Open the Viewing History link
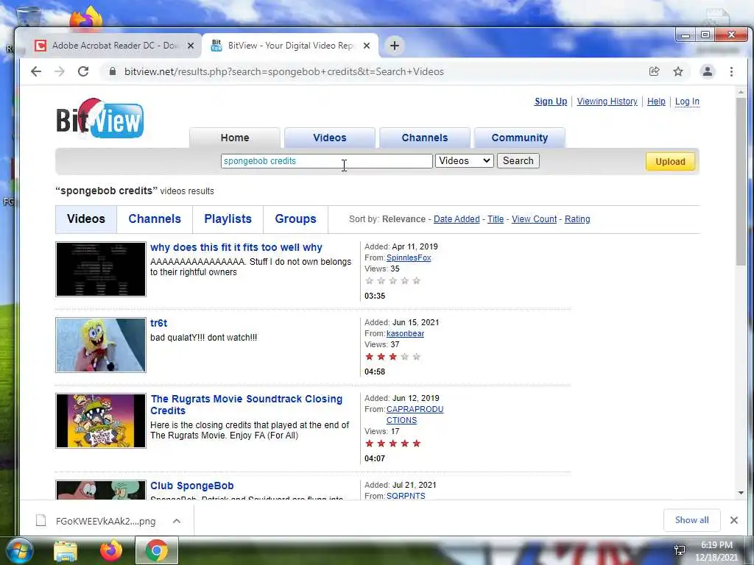 (607, 102)
